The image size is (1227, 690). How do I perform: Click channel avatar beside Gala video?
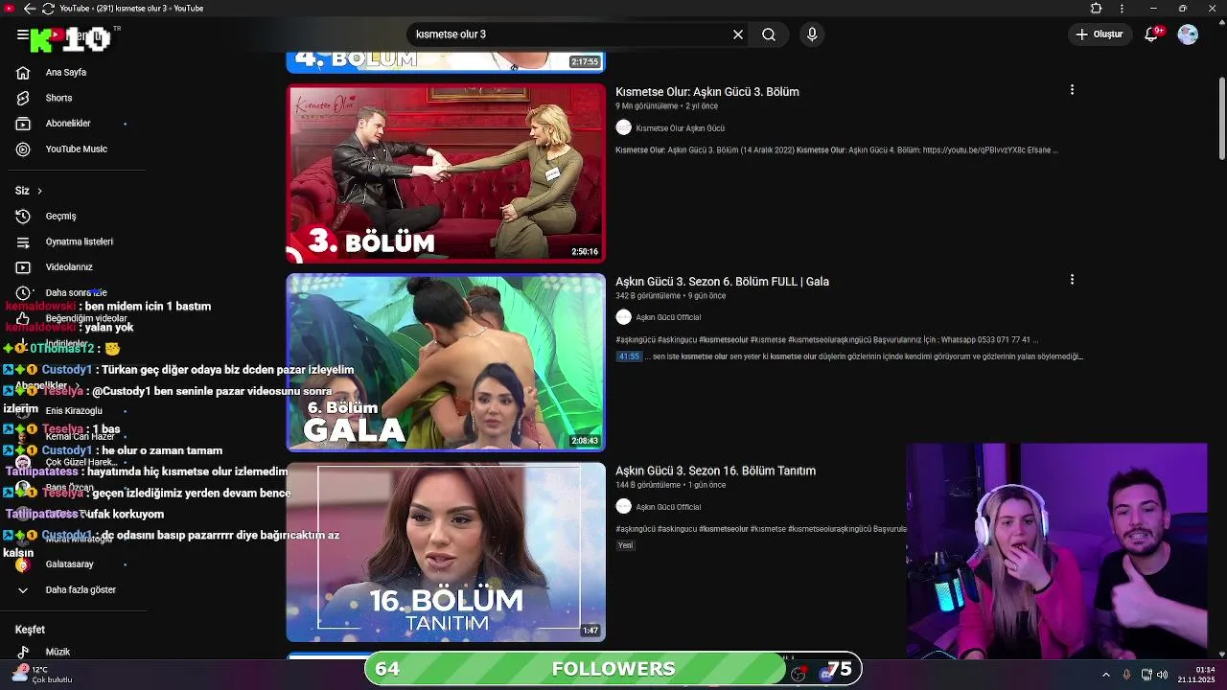pos(624,317)
